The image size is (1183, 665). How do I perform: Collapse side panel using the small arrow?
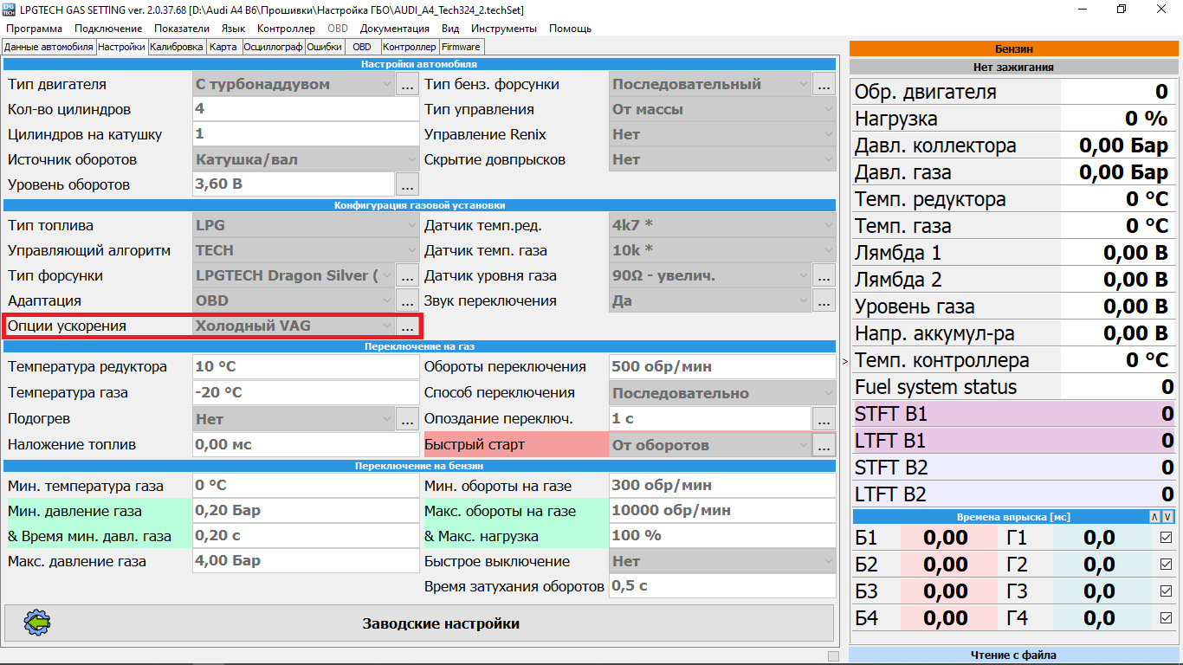pos(844,361)
